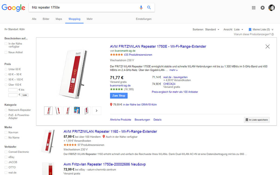
Task: Check Conrad Electronic seller checkbox
Action: click(x=6, y=152)
